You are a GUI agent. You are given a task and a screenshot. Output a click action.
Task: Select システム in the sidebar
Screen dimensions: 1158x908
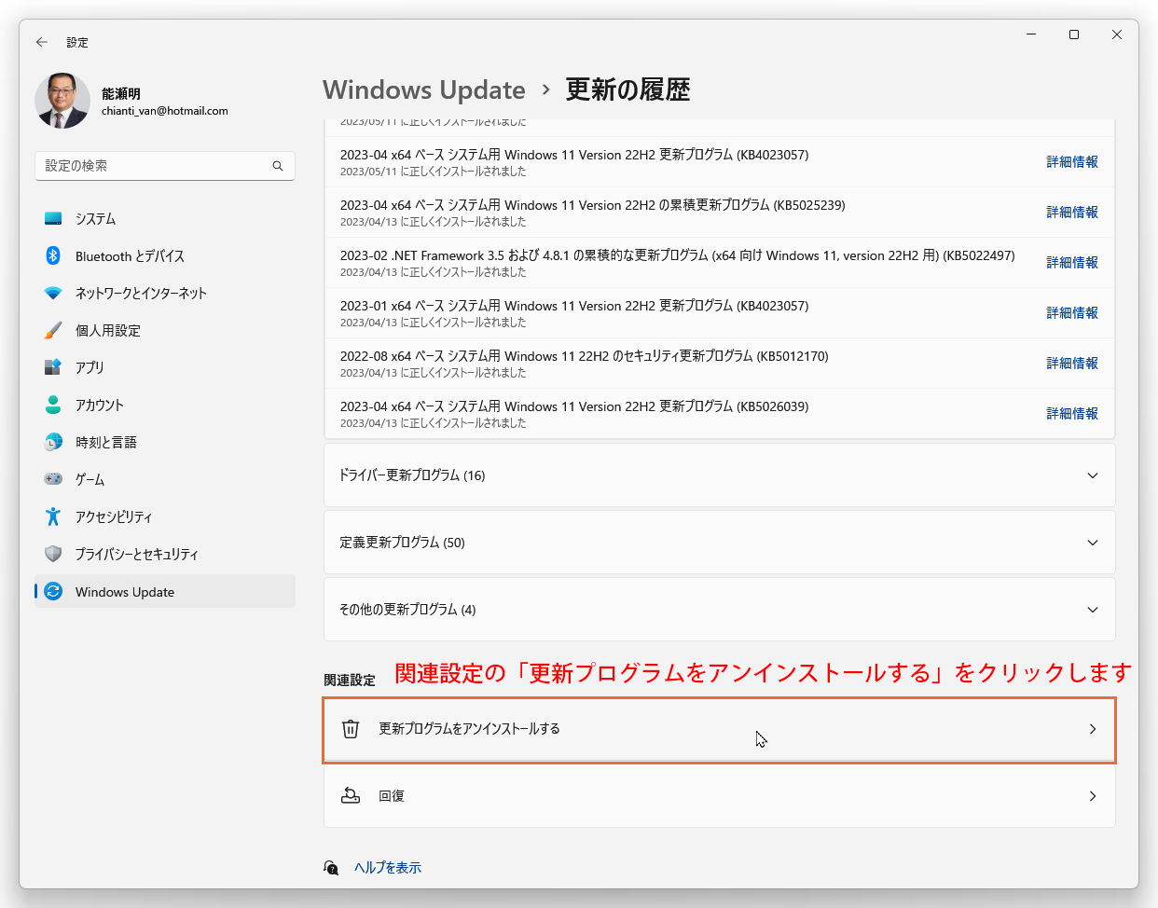point(165,218)
